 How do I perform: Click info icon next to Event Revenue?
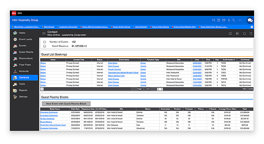click(45, 46)
